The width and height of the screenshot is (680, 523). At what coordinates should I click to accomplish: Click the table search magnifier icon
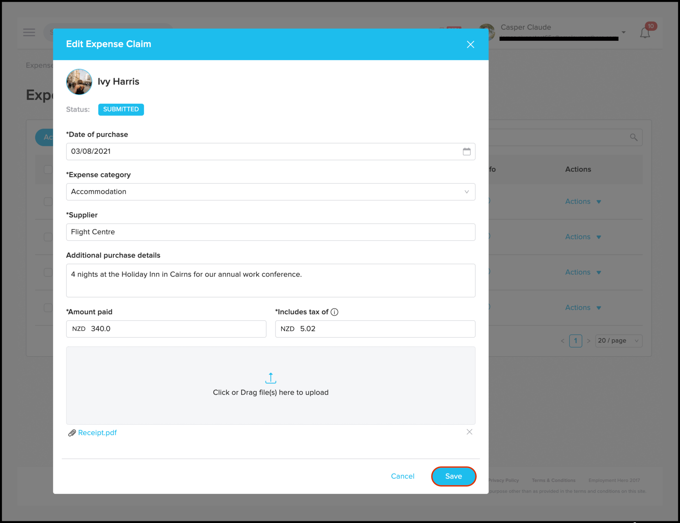tap(633, 137)
